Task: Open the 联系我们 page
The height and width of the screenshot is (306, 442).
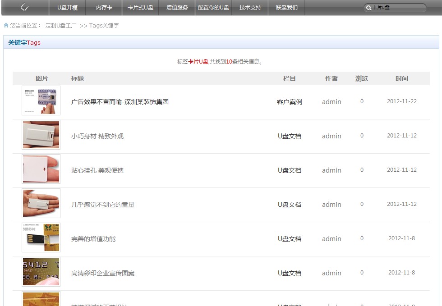Action: 286,8
